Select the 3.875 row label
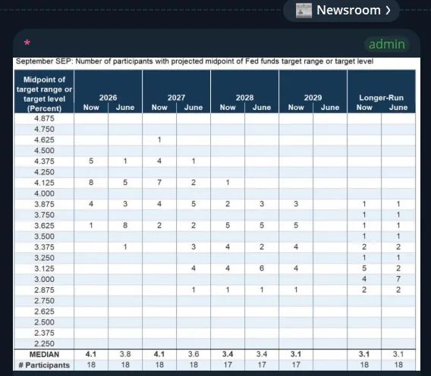Screen dimensions: 431x376 [x=44, y=204]
